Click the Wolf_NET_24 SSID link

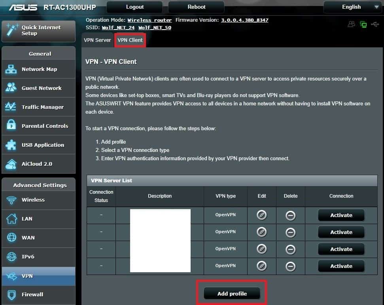[118, 28]
